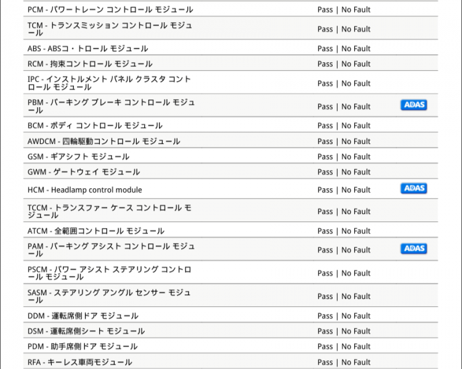This screenshot has width=462, height=369.
Task: Open the IPC instrument panel cluster entry
Action: click(x=231, y=82)
